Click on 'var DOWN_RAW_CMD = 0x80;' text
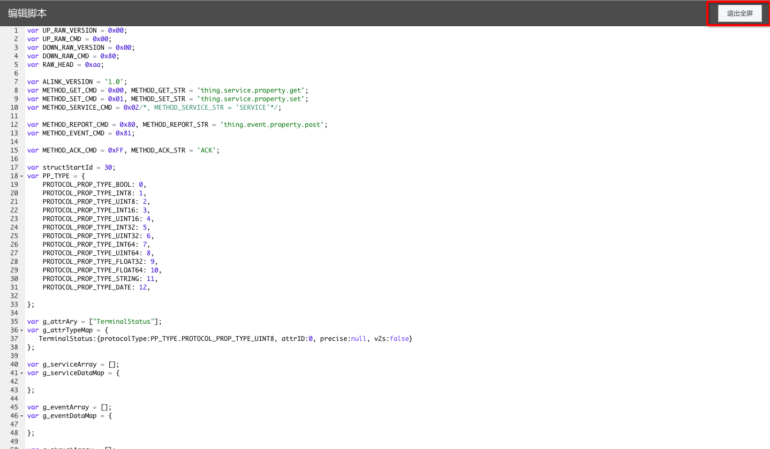This screenshot has width=770, height=449. 73,56
